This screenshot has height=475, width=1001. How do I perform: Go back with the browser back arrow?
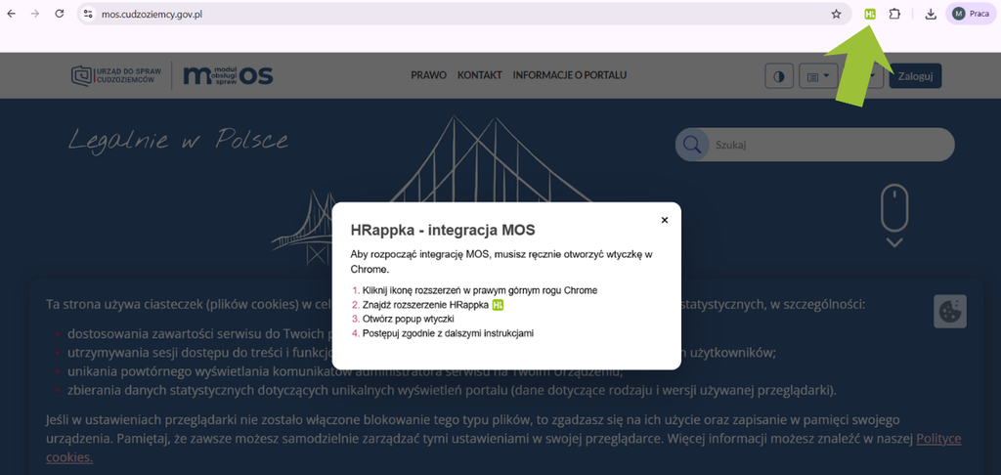pyautogui.click(x=11, y=14)
